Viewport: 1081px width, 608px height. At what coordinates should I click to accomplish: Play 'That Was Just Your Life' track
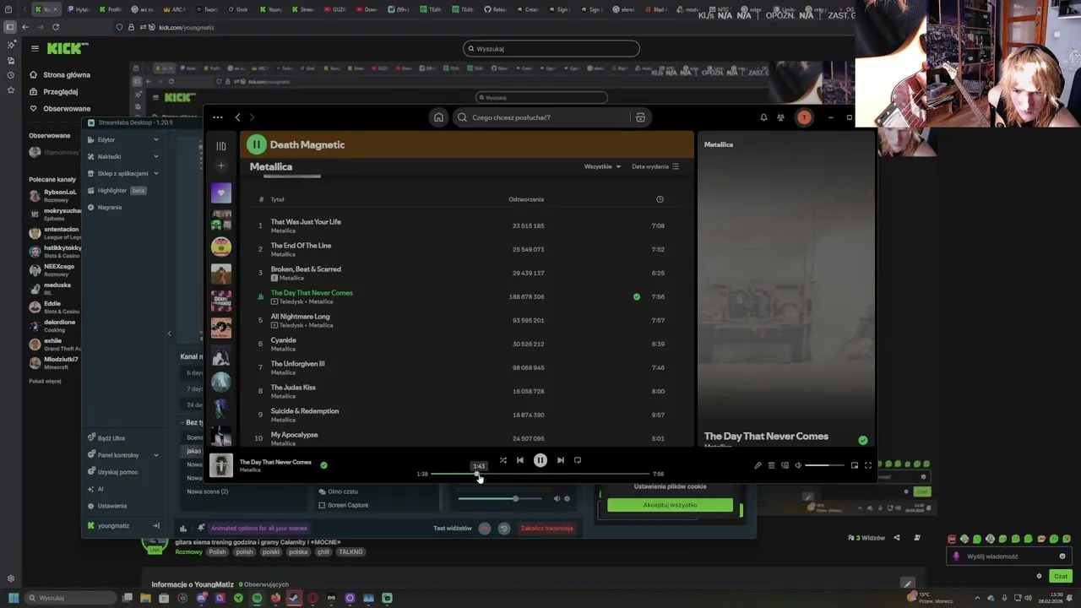click(467, 225)
